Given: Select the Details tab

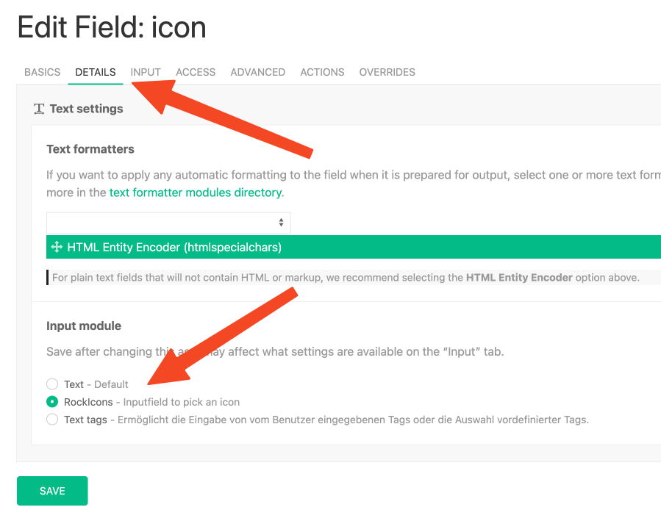Looking at the screenshot, I should (96, 72).
